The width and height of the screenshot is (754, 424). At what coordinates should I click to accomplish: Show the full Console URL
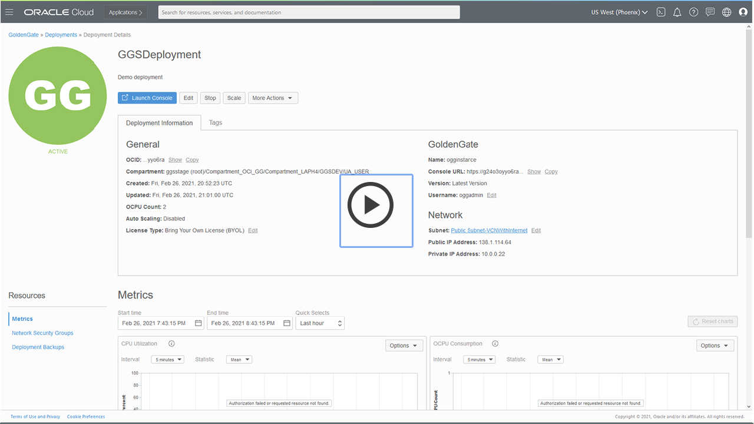click(x=534, y=172)
